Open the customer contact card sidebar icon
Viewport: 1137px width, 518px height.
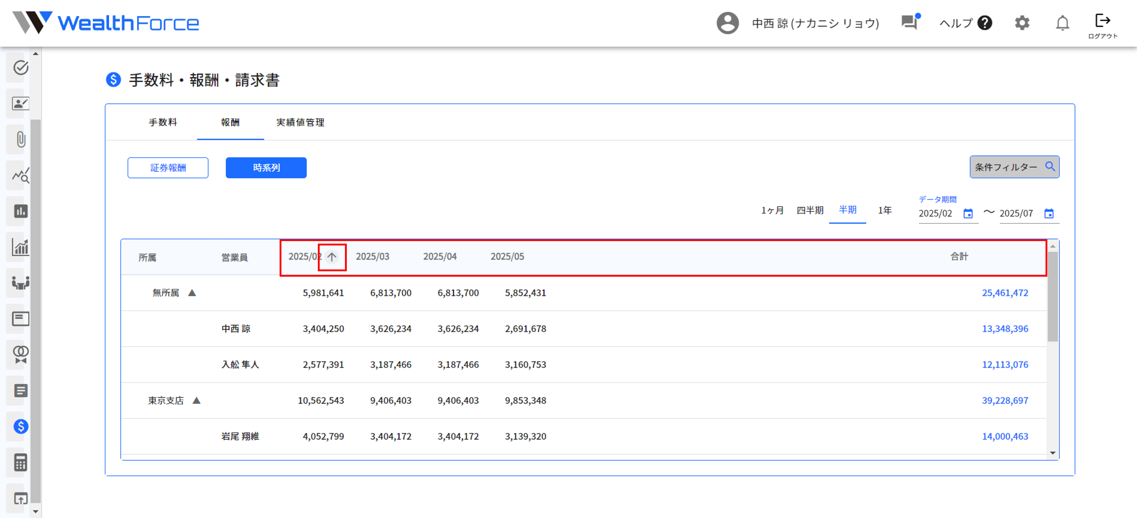20,103
